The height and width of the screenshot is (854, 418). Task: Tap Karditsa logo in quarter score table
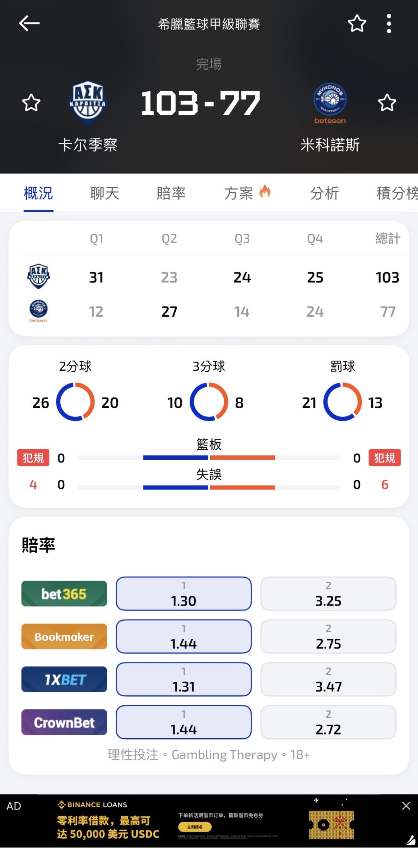[x=38, y=277]
